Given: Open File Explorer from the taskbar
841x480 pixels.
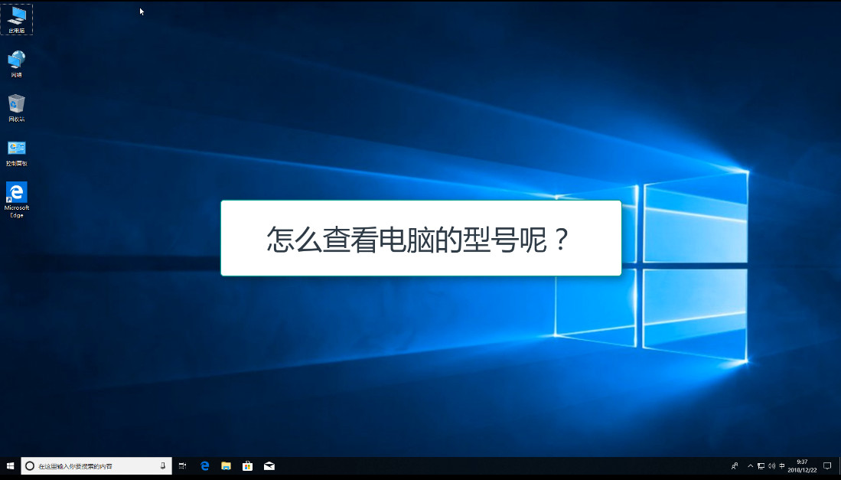Looking at the screenshot, I should tap(226, 465).
